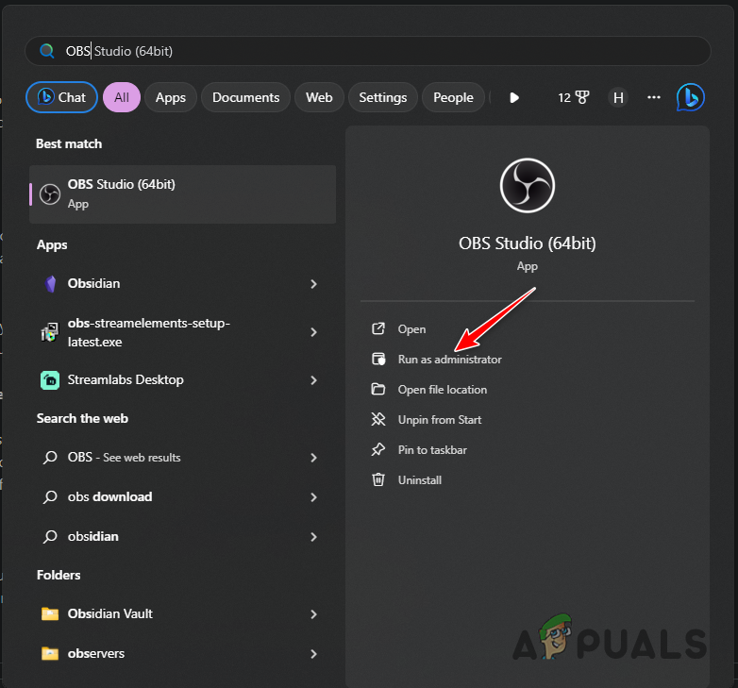Viewport: 738px width, 688px height.
Task: Click the Streamlabs Desktop teal icon
Action: point(50,380)
